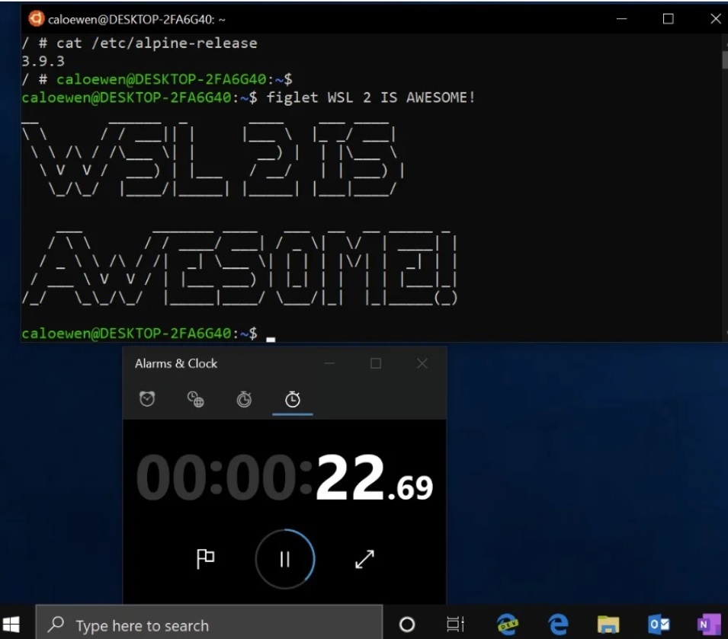The height and width of the screenshot is (639, 728).
Task: Record a lap with the flag icon
Action: pyautogui.click(x=205, y=559)
